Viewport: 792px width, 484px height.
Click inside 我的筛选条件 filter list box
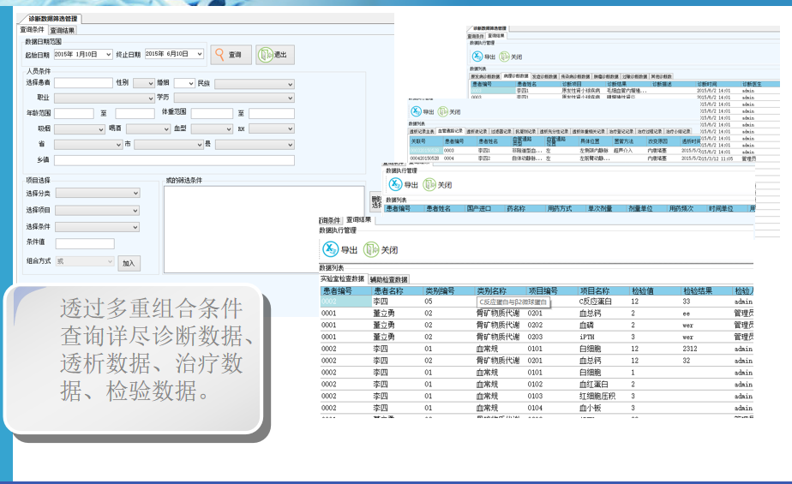pos(264,229)
